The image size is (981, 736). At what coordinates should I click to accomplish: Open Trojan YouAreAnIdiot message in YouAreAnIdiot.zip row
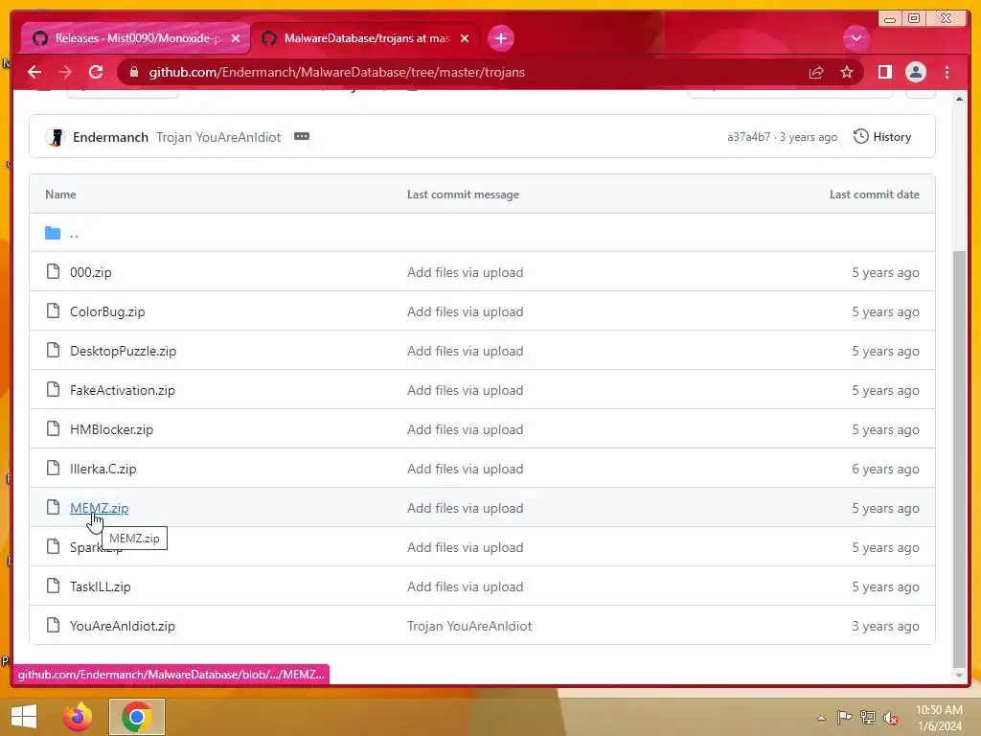469,626
